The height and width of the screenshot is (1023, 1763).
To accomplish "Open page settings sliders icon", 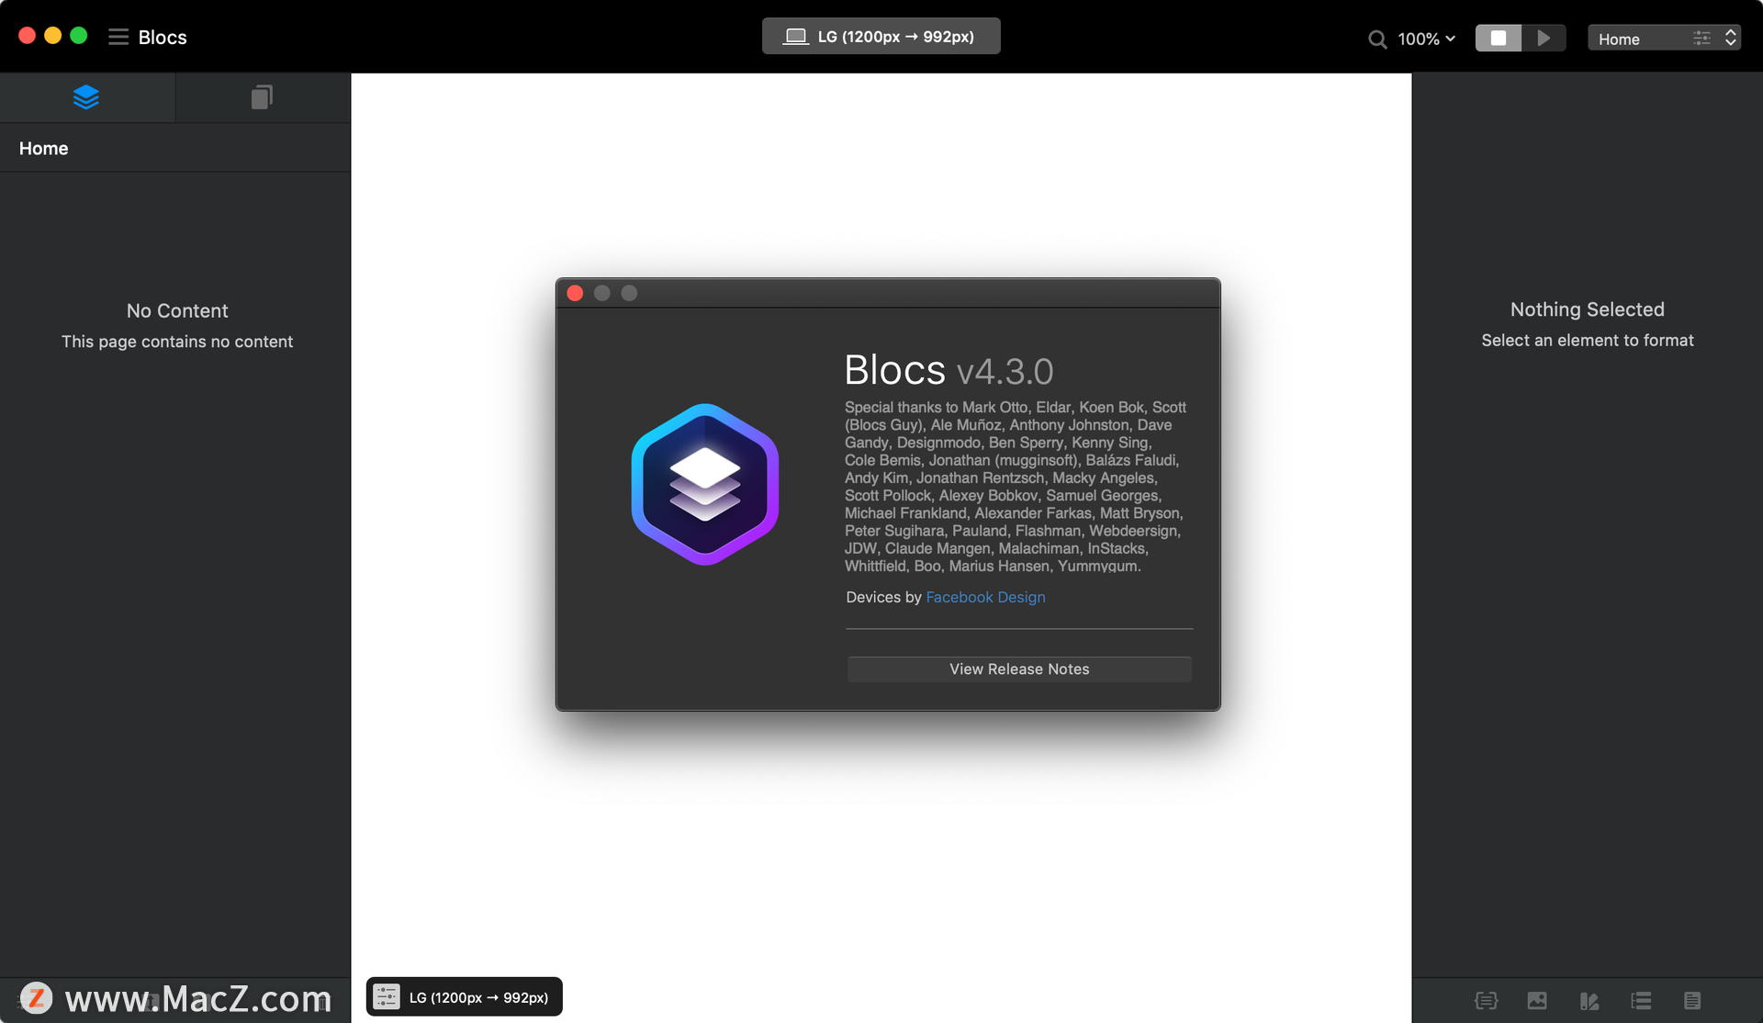I will (x=1701, y=38).
